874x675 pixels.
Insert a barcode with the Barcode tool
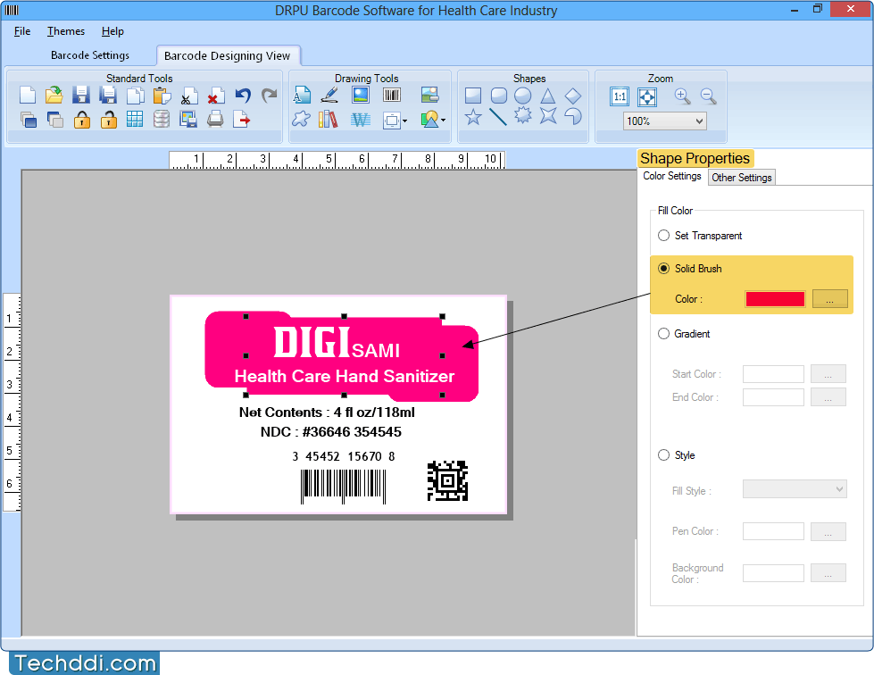pyautogui.click(x=392, y=96)
